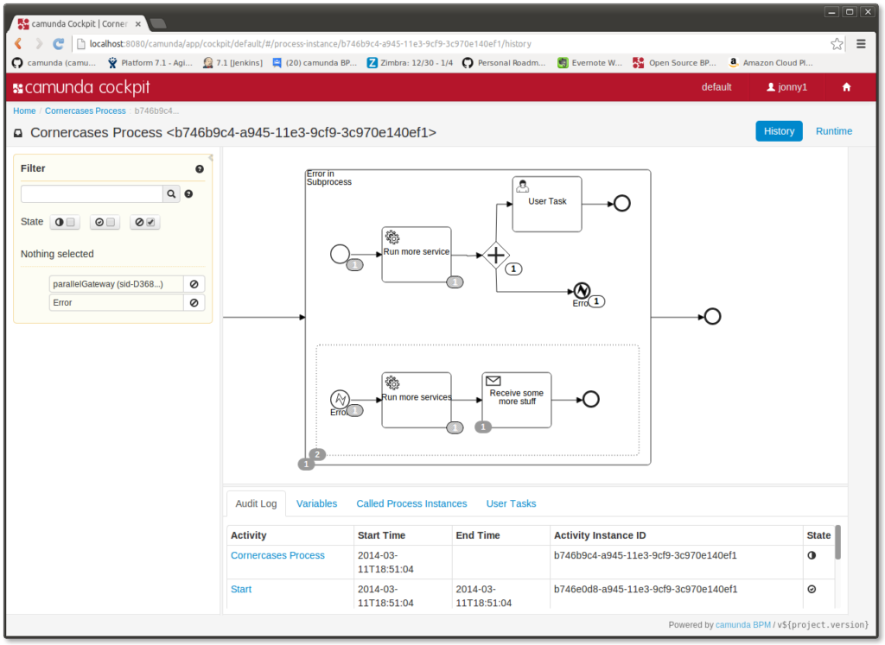Select the parallel gateway plus symbol
The height and width of the screenshot is (645, 885).
(x=495, y=256)
